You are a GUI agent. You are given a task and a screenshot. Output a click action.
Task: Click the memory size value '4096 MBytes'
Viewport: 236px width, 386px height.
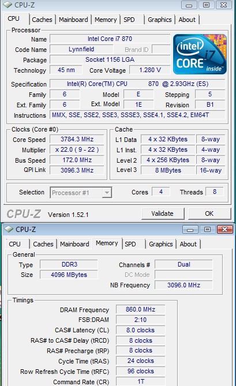(69, 275)
